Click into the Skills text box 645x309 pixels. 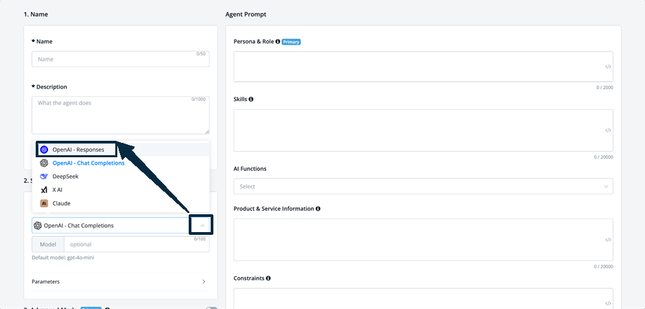point(423,130)
